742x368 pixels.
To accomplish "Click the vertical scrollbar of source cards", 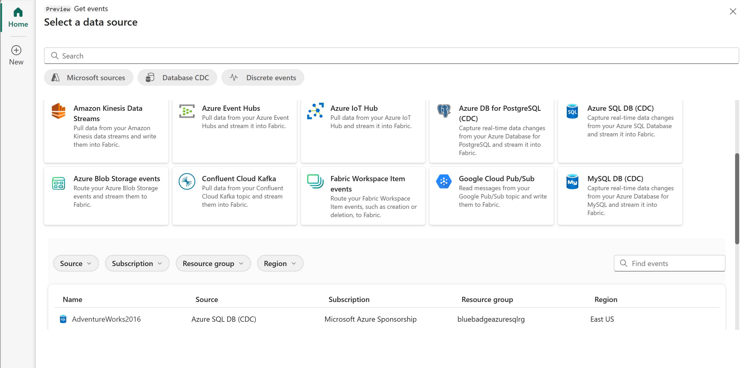I will click(737, 198).
